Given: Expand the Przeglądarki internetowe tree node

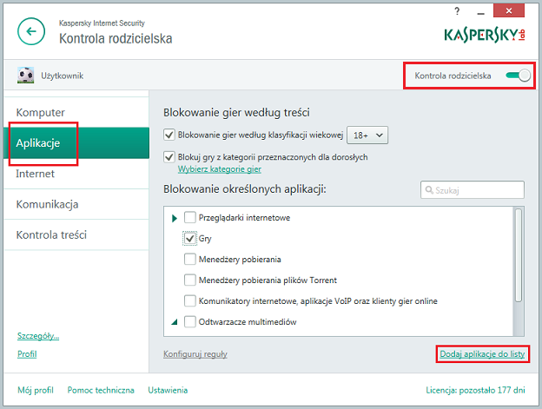Looking at the screenshot, I should point(175,218).
